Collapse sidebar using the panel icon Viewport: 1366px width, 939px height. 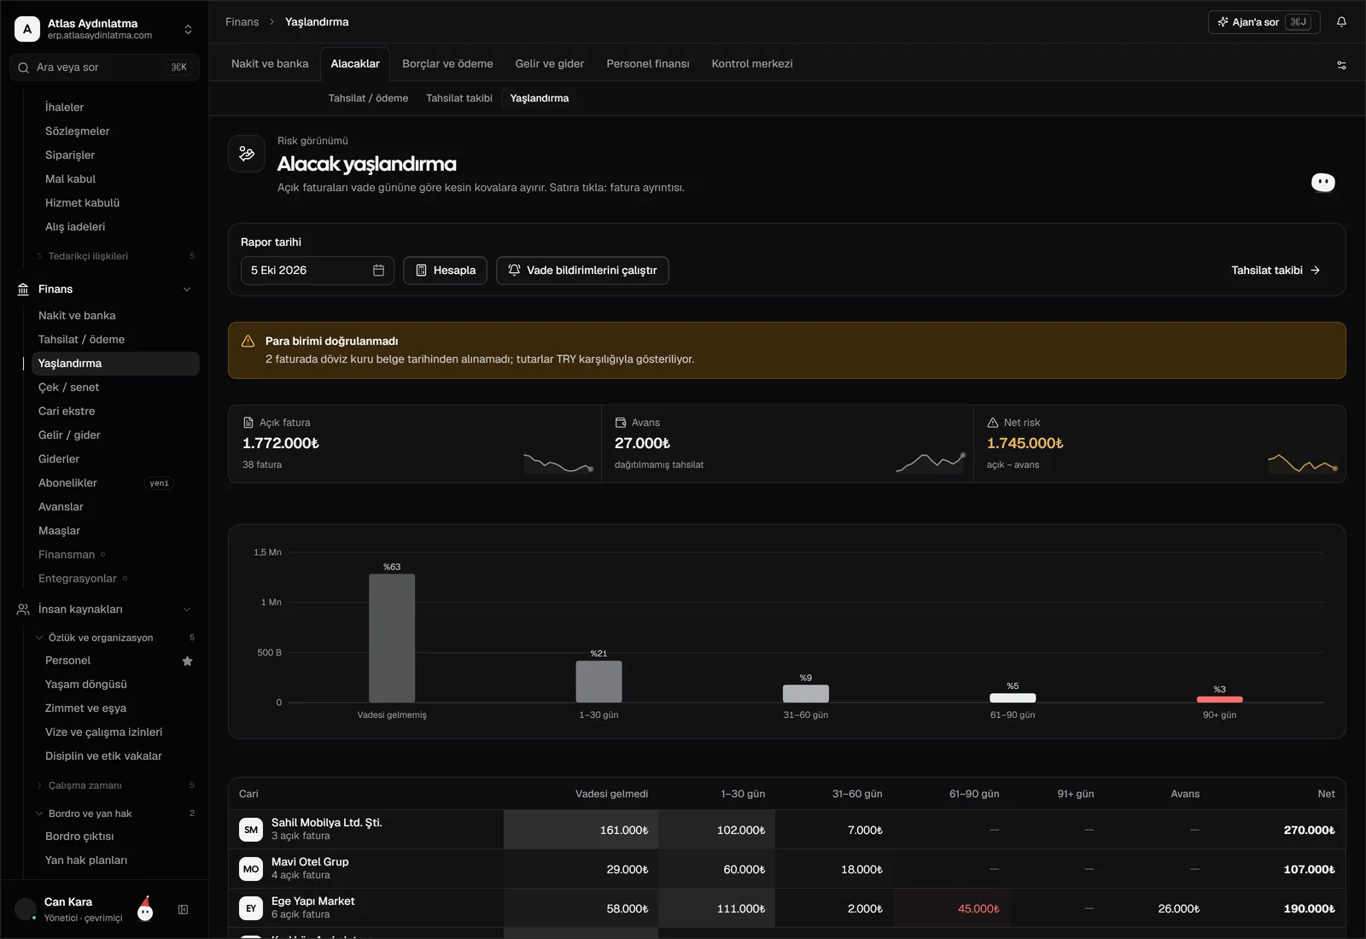pos(183,910)
